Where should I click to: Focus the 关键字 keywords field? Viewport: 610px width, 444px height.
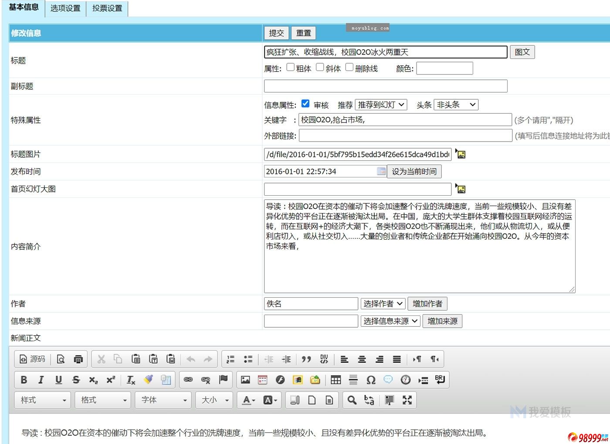tap(405, 120)
